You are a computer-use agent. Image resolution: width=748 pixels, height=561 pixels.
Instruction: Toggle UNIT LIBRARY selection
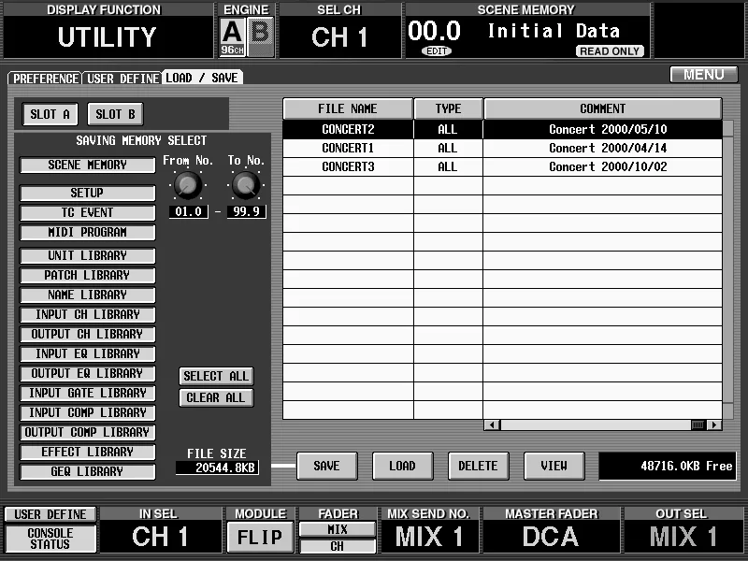[x=87, y=255]
